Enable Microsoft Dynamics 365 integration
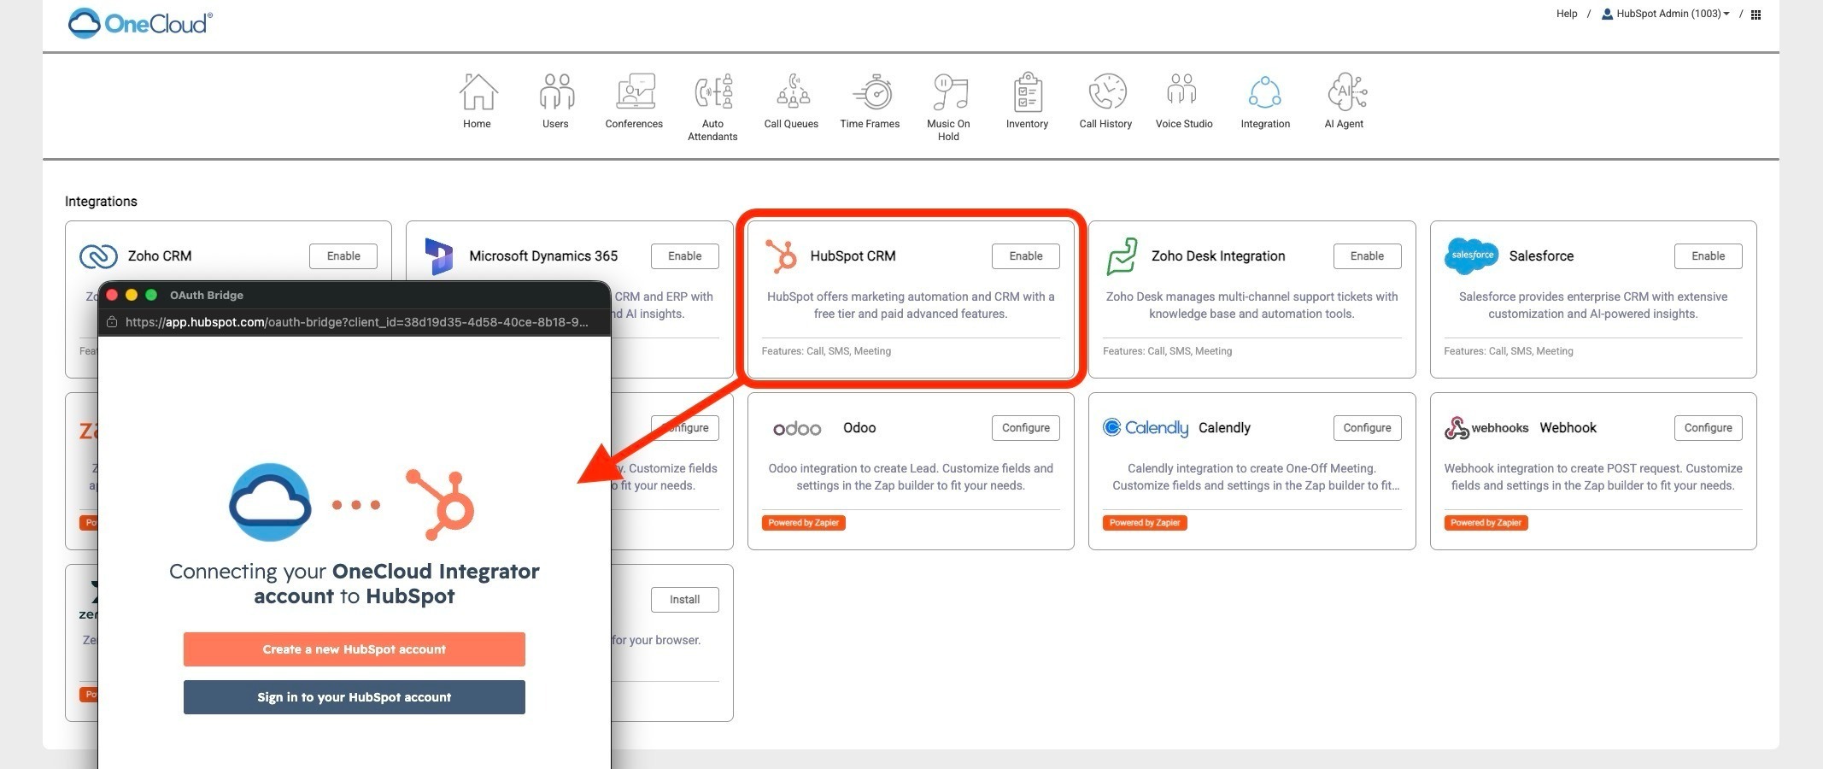 tap(685, 256)
